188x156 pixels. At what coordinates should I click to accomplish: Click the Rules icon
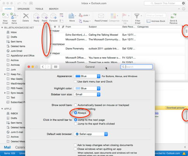click(80, 21)
